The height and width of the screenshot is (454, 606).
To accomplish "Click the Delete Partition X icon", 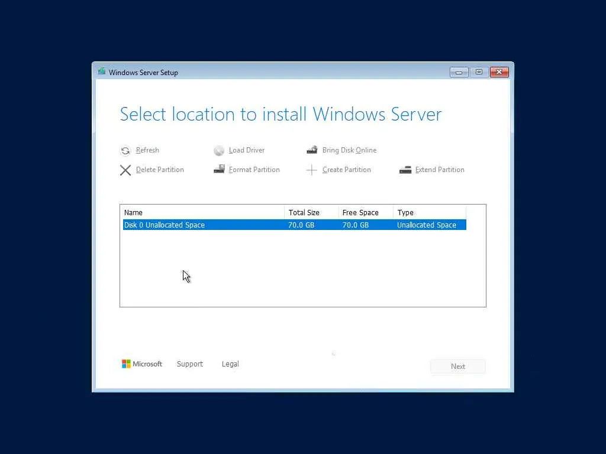I will point(125,170).
